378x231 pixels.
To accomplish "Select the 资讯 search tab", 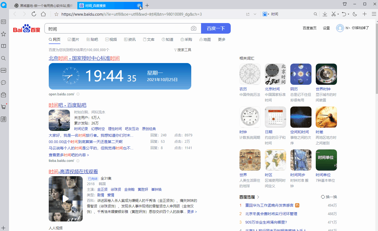I will coord(130,39).
